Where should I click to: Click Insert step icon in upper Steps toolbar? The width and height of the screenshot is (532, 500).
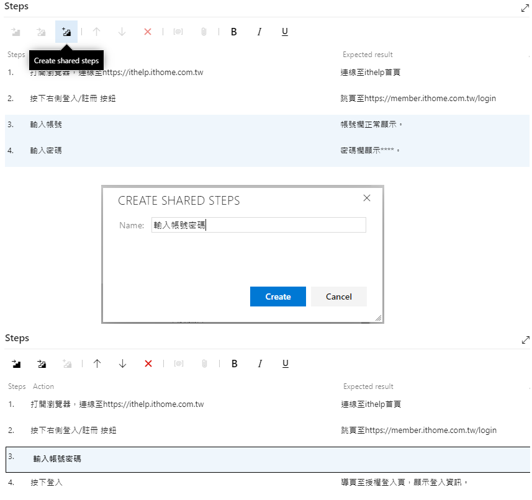(x=16, y=32)
